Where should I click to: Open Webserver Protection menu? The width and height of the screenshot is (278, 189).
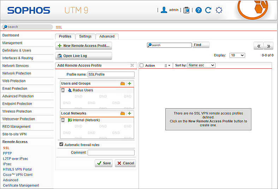[27, 119]
